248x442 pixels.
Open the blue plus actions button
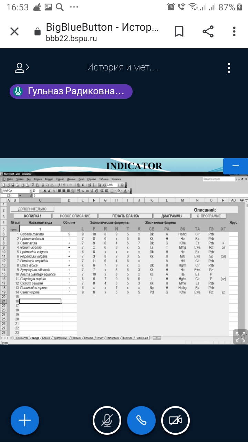[25, 420]
